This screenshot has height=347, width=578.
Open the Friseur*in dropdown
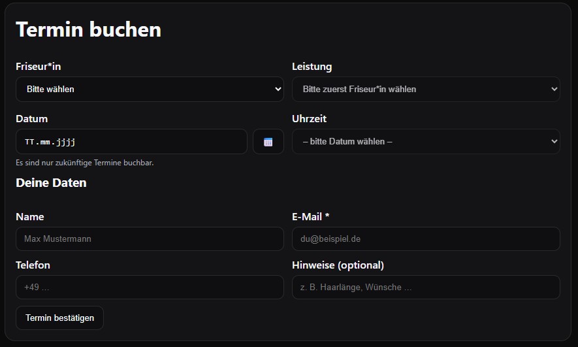click(x=150, y=90)
